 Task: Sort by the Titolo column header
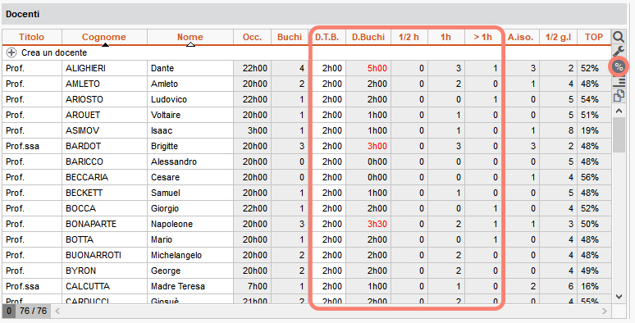[32, 37]
